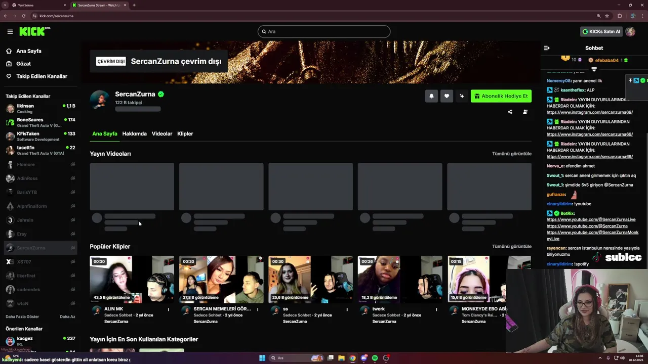Screen dimensions: 648x364
Task: Click Abonelik Hediye Et button
Action: click(x=501, y=96)
